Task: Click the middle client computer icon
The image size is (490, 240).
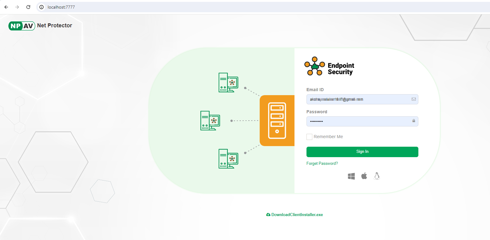Action: [210, 121]
